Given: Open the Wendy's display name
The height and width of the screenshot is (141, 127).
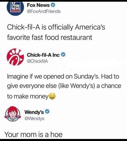Looking at the screenshot, I should click(34, 112).
